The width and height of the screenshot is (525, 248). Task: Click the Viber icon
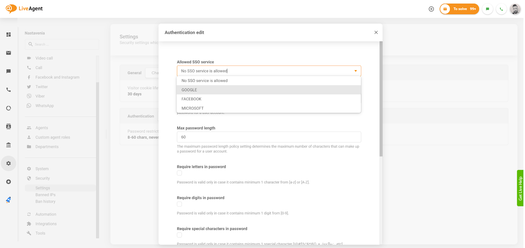(x=29, y=96)
